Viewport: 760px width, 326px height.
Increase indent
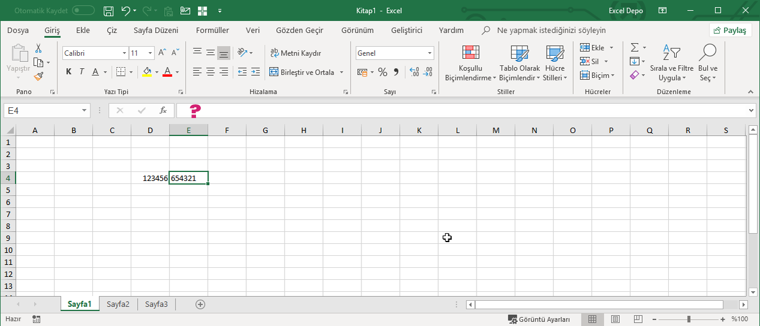tap(255, 72)
